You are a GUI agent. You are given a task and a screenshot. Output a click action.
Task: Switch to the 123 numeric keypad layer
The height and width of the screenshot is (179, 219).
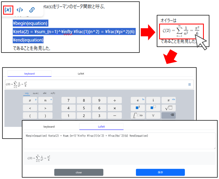point(27,93)
